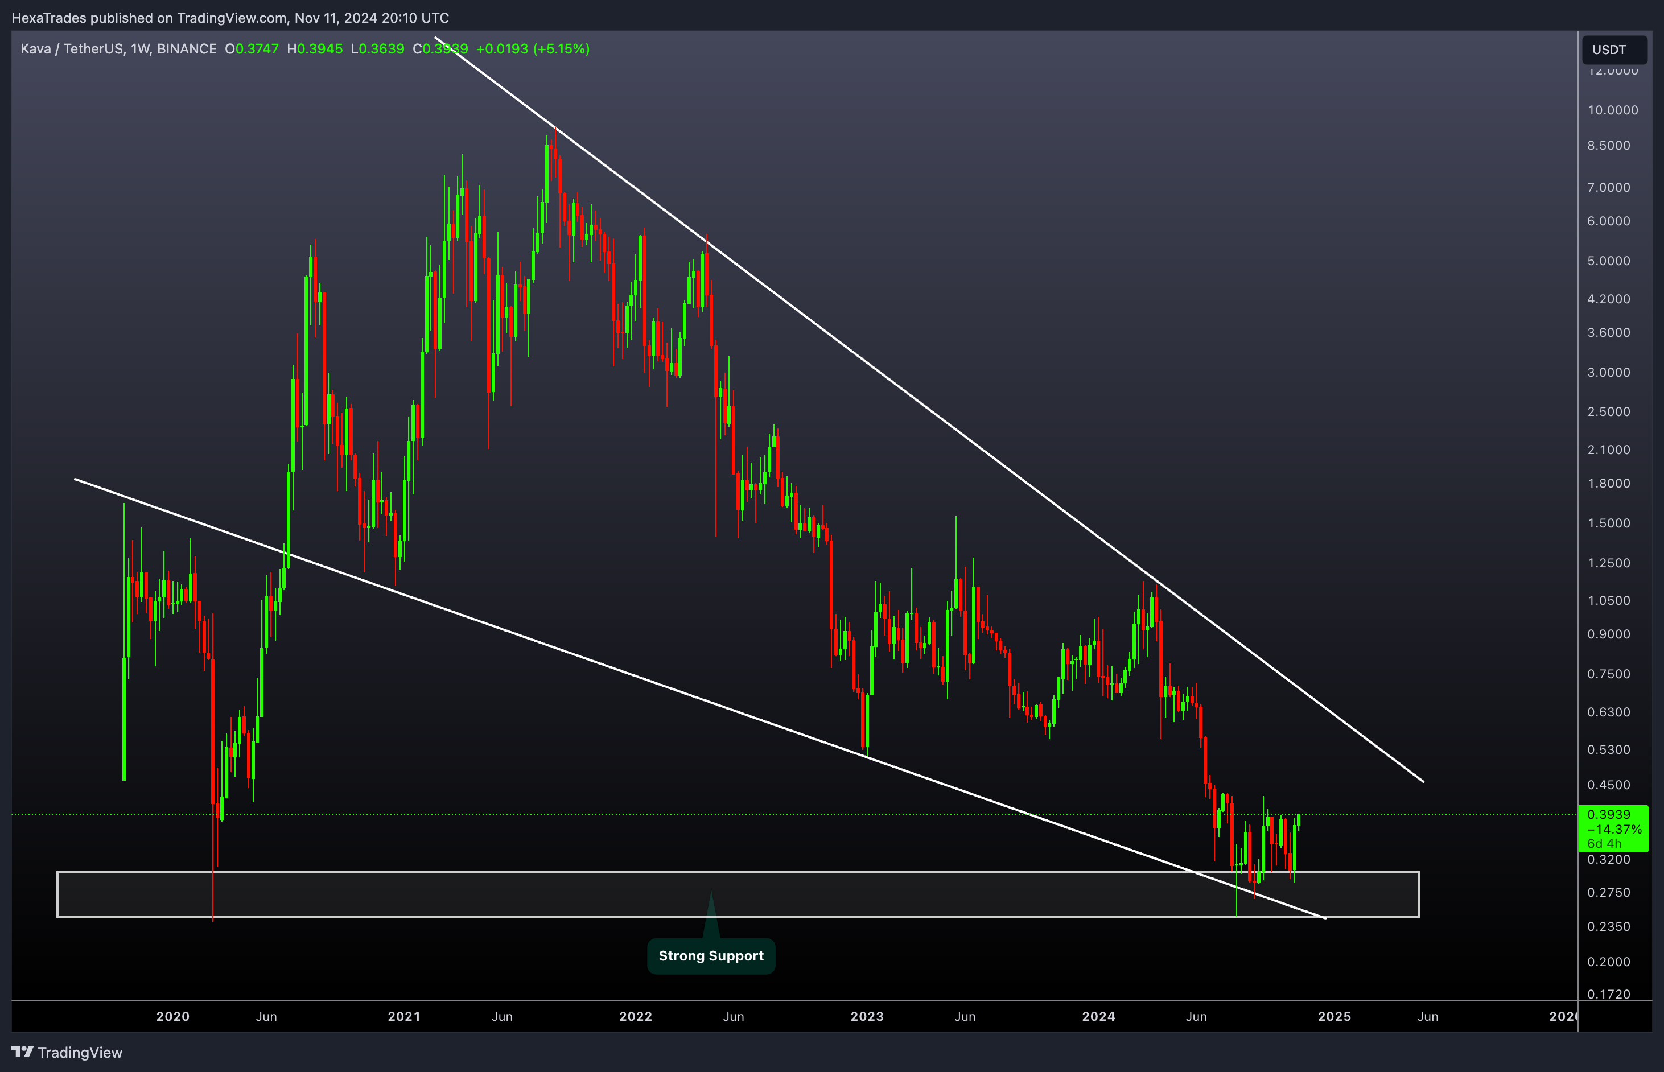Viewport: 1664px width, 1072px height.
Task: Click the 0.1720 price axis label
Action: pyautogui.click(x=1608, y=994)
